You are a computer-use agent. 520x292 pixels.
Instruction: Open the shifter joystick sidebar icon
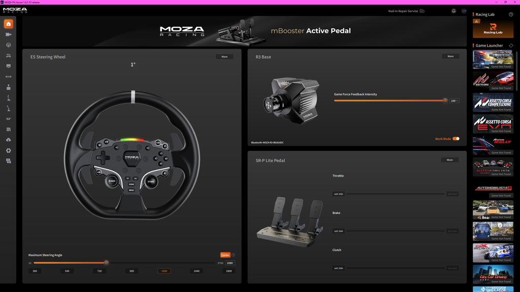[x=8, y=87]
